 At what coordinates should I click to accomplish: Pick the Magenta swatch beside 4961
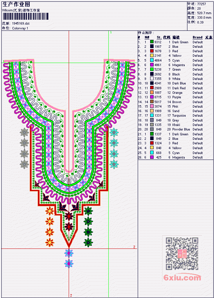(152, 65)
